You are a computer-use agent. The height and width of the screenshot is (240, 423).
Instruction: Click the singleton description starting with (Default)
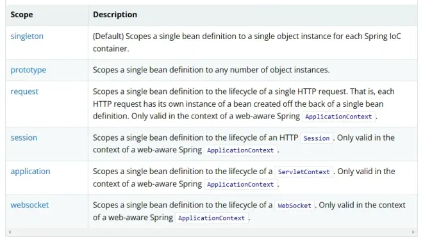pos(247,42)
